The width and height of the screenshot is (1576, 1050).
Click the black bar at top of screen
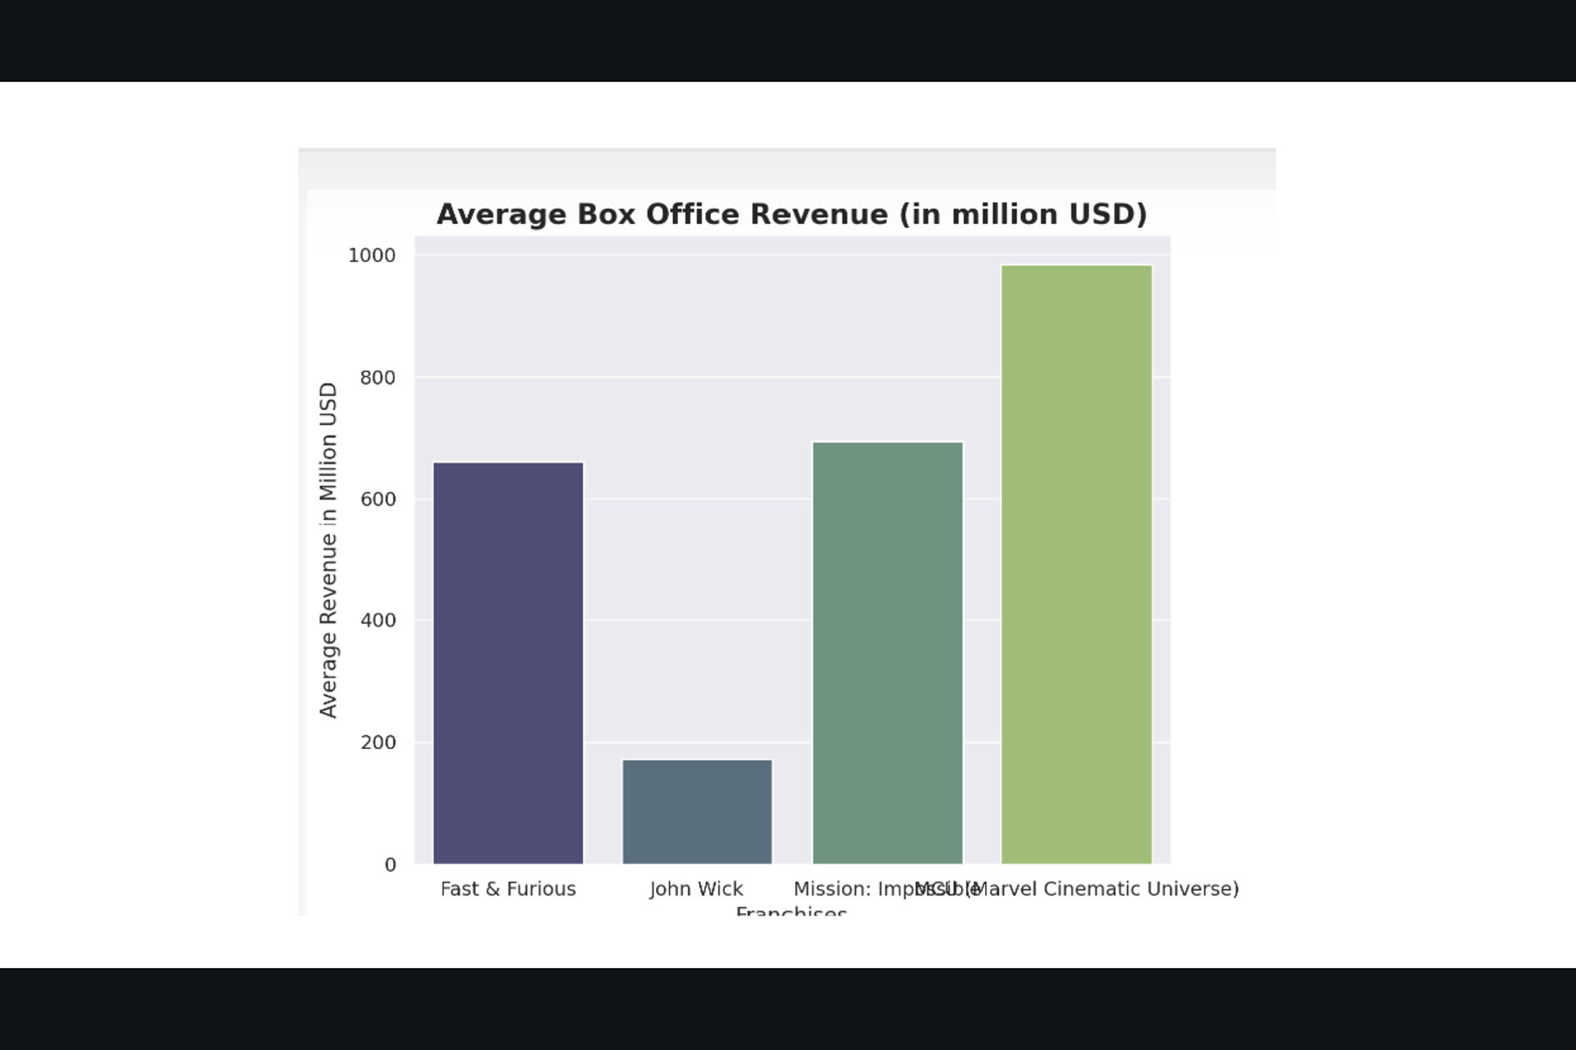coord(788,40)
